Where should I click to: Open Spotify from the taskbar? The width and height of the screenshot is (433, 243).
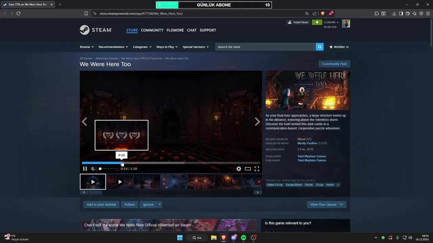coord(244,238)
